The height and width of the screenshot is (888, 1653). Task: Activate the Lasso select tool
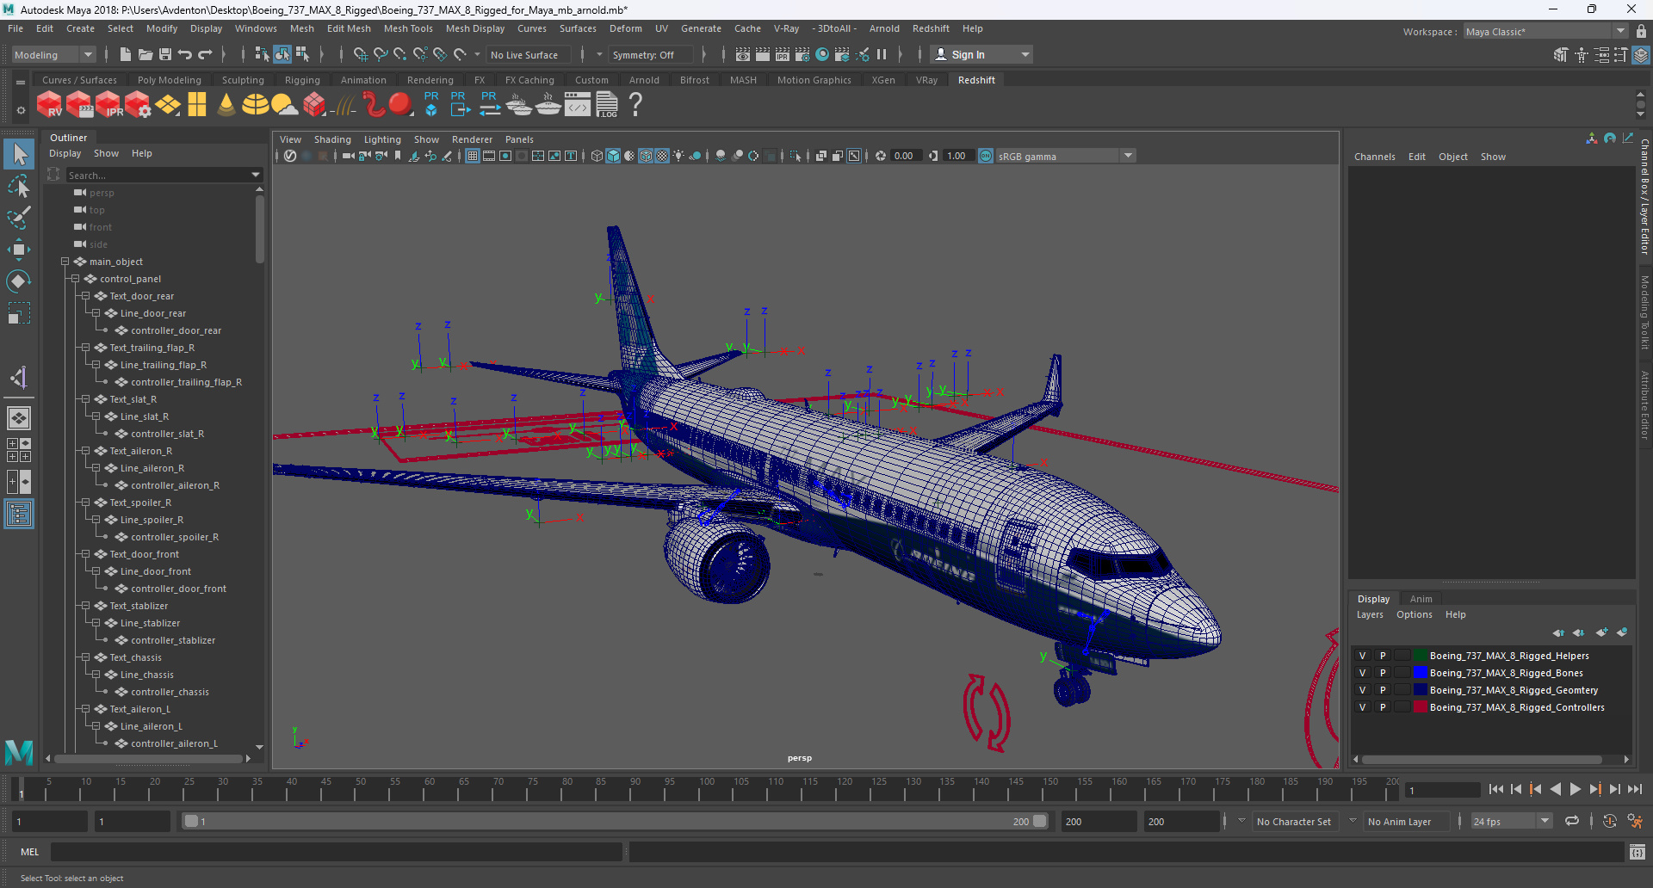pyautogui.click(x=19, y=187)
